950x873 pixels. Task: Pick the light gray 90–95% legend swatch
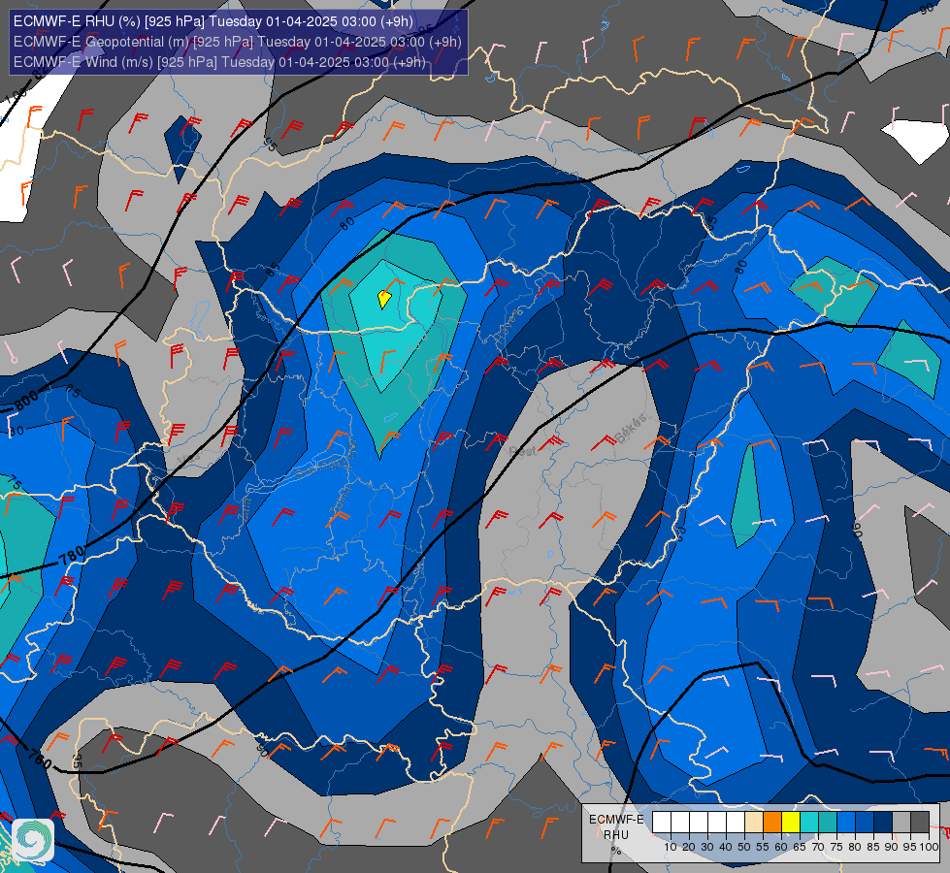[901, 823]
